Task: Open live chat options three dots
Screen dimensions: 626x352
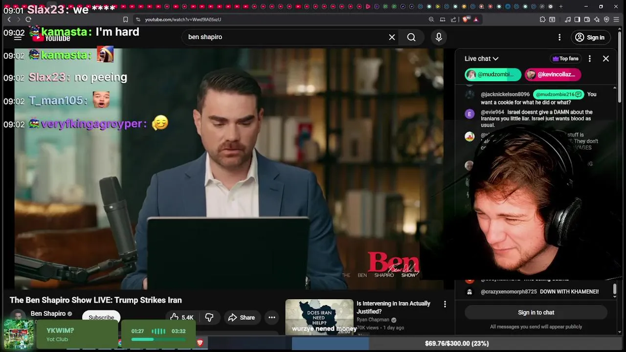Action: [590, 59]
